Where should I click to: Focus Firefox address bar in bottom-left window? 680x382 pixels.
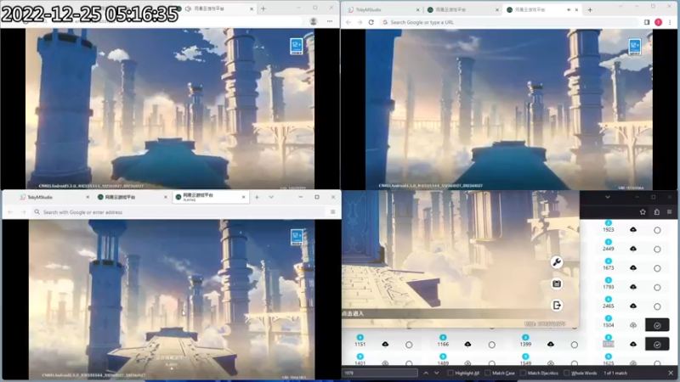(x=178, y=211)
